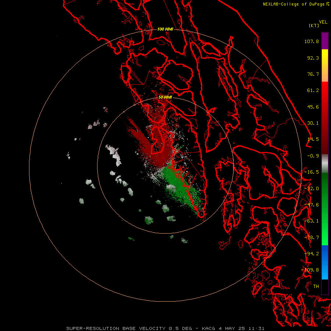Click the -109.8 legend value
The image size is (331, 331).
point(310,270)
